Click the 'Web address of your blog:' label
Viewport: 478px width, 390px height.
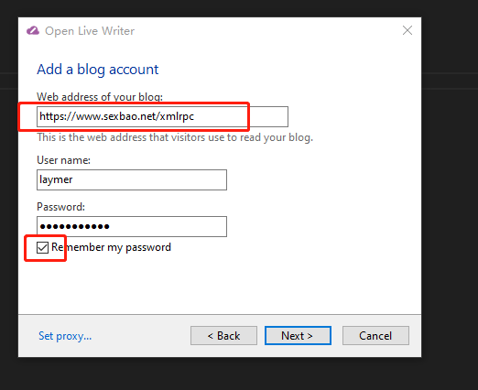100,97
